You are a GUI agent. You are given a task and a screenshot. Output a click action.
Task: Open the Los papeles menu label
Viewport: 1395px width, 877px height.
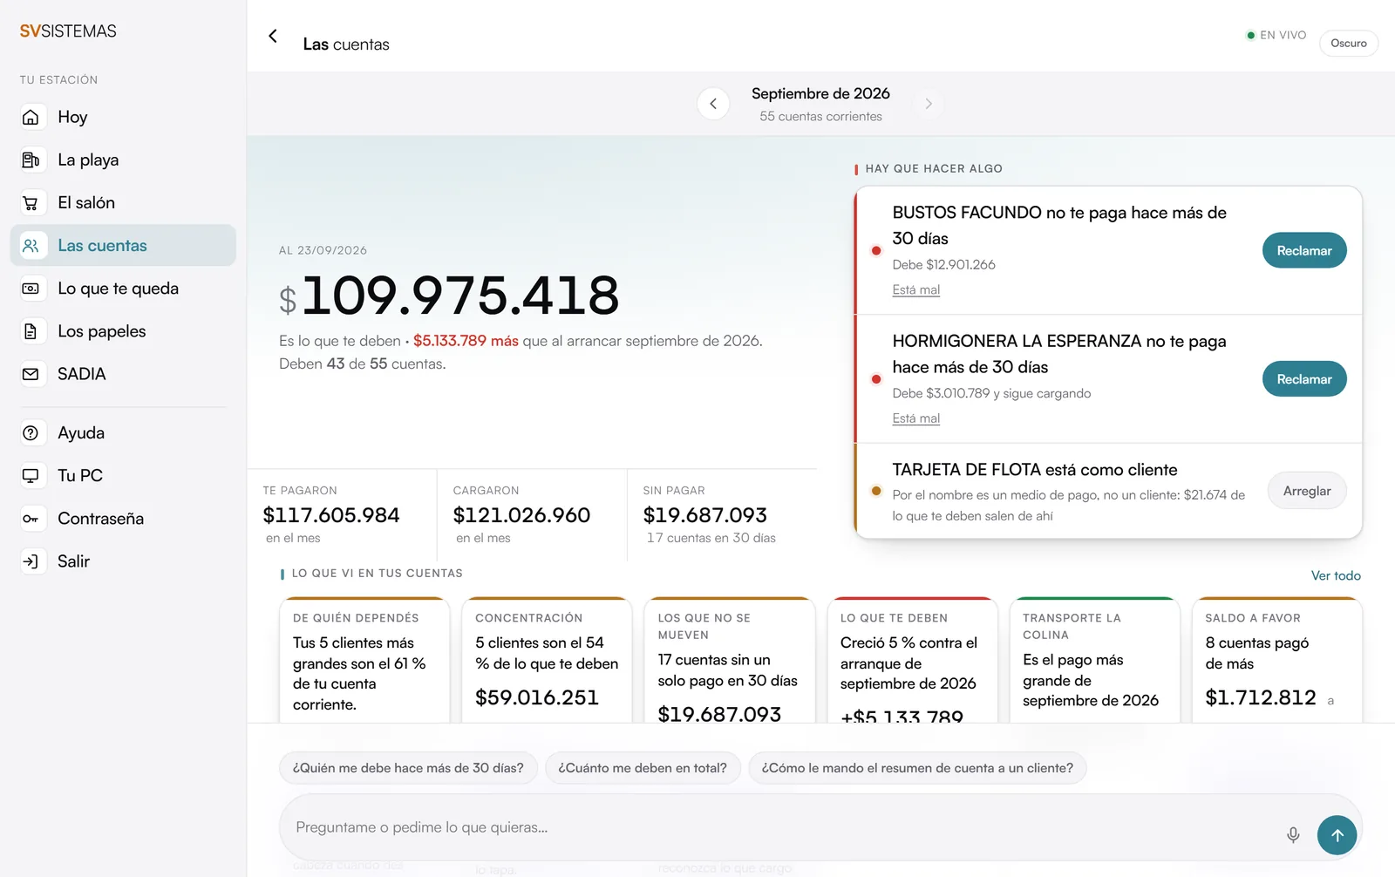coord(102,331)
